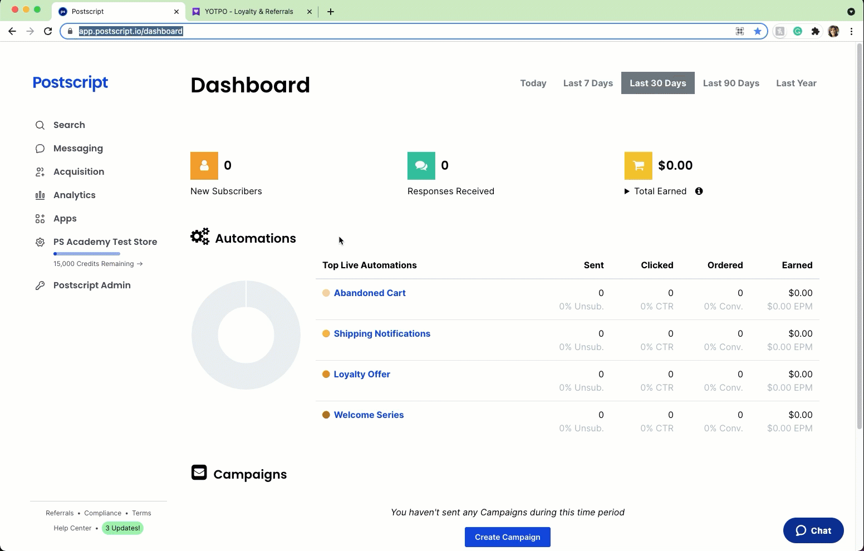
Task: Open the Loyalty Offer automation link
Action: pyautogui.click(x=362, y=374)
